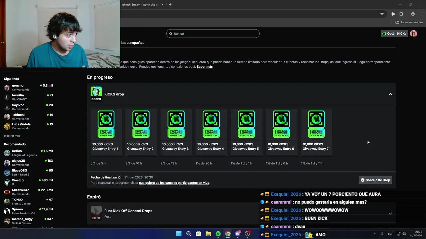Viewport: 426px width, 239px height.
Task: Open Windows Start menu
Action: coord(179,234)
